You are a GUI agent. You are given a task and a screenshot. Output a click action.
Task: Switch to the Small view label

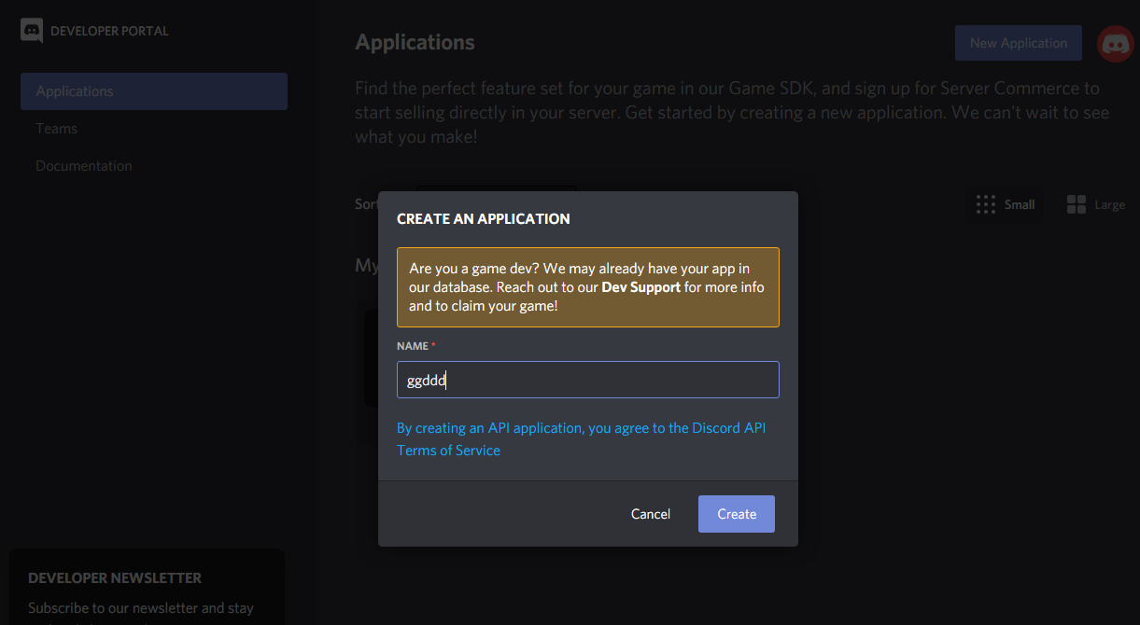(1020, 204)
